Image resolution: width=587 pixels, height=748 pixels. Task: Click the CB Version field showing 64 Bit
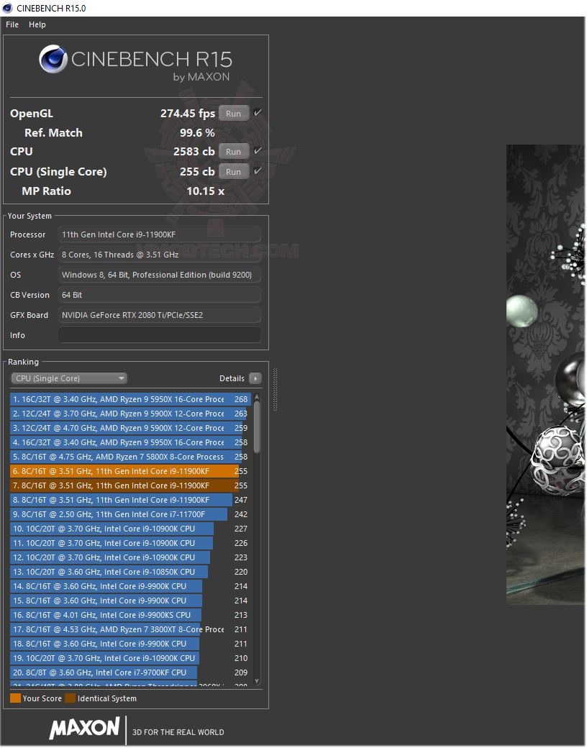pyautogui.click(x=160, y=295)
